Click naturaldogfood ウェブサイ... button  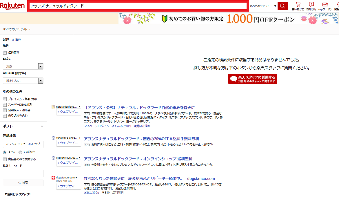(x=69, y=112)
